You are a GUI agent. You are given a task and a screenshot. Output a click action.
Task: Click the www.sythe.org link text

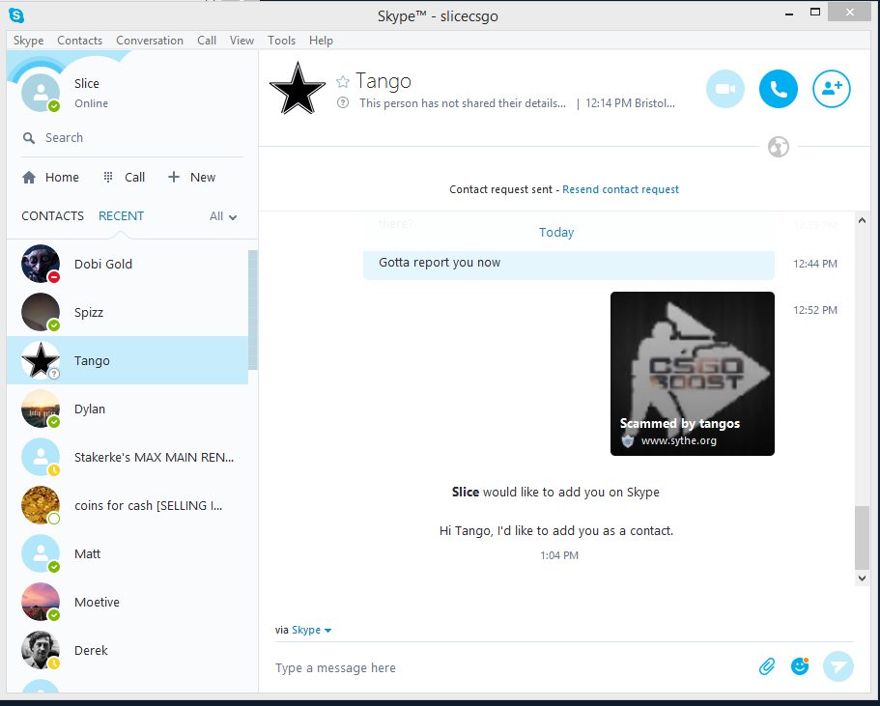tap(678, 440)
